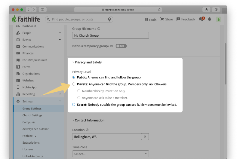Click the Faithlife flame logo
237x159 pixels.
[14, 19]
